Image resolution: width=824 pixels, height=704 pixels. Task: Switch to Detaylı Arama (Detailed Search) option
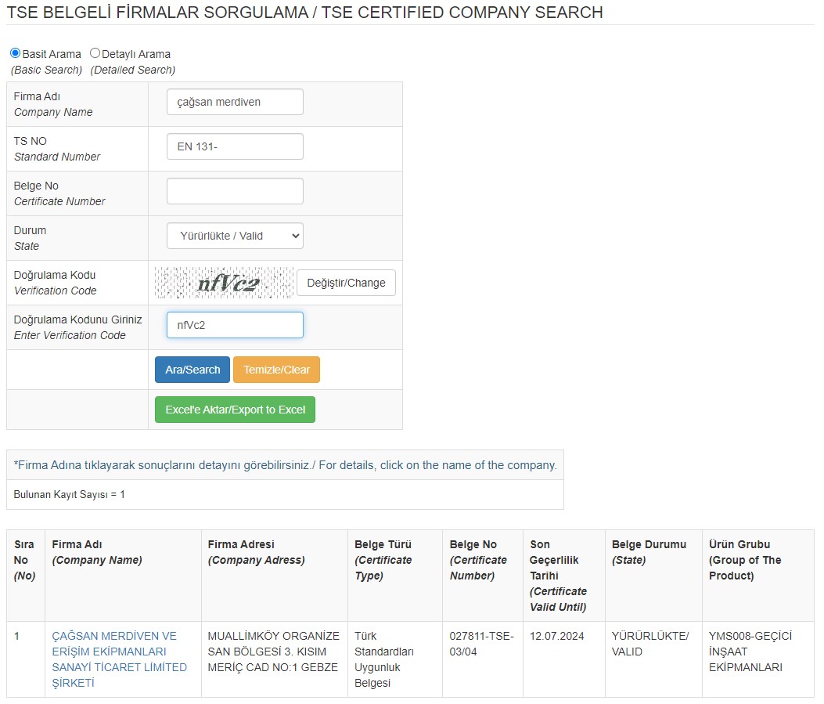[x=95, y=53]
